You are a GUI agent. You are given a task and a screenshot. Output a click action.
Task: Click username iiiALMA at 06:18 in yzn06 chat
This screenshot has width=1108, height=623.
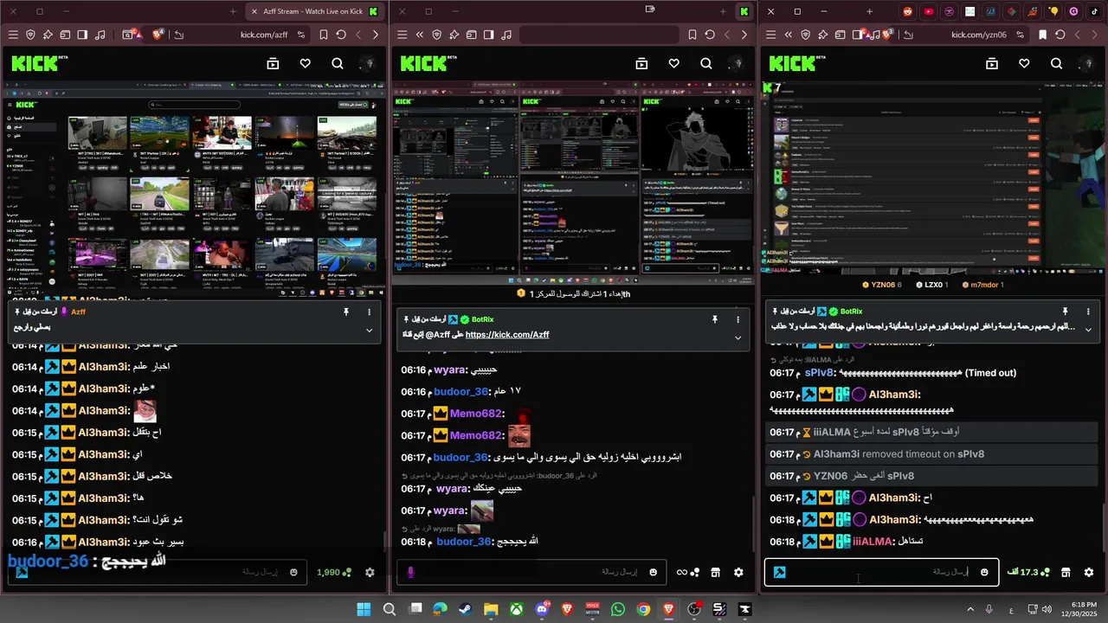(x=873, y=542)
